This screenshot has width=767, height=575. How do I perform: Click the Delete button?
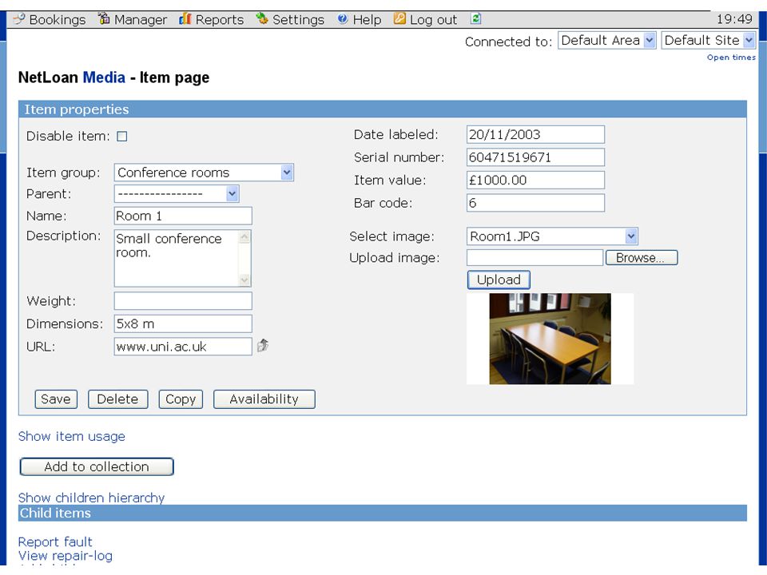[118, 399]
